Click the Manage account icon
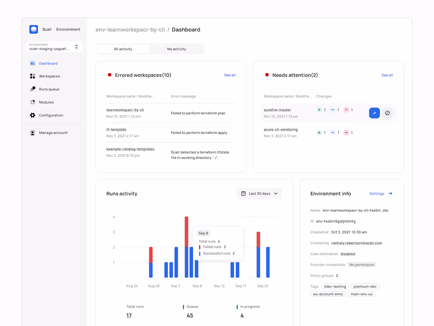Image resolution: width=434 pixels, height=326 pixels. tap(32, 132)
